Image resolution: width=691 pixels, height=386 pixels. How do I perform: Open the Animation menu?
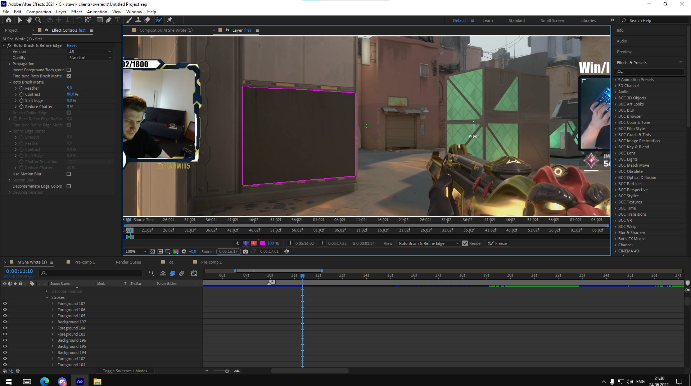point(97,12)
